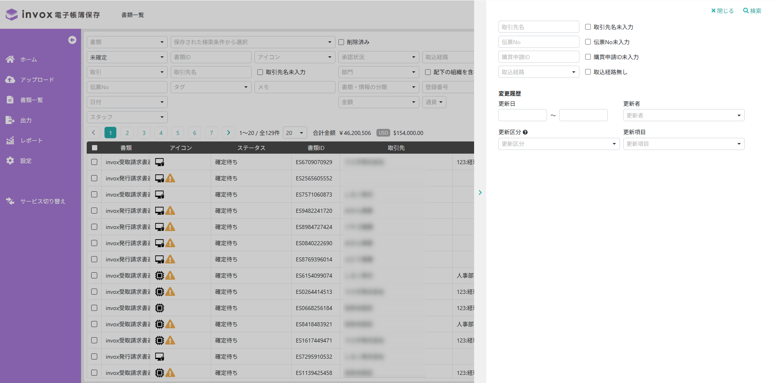This screenshot has height=383, width=778.
Task: Open アップロード in the sidebar
Action: 37,80
